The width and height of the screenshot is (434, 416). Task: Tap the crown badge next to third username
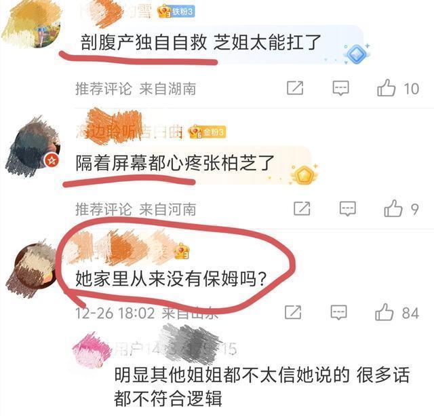click(181, 251)
